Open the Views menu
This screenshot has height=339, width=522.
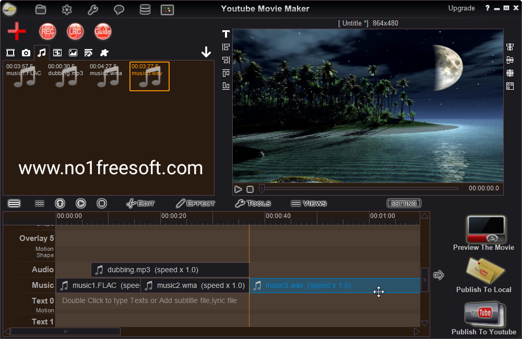point(309,203)
